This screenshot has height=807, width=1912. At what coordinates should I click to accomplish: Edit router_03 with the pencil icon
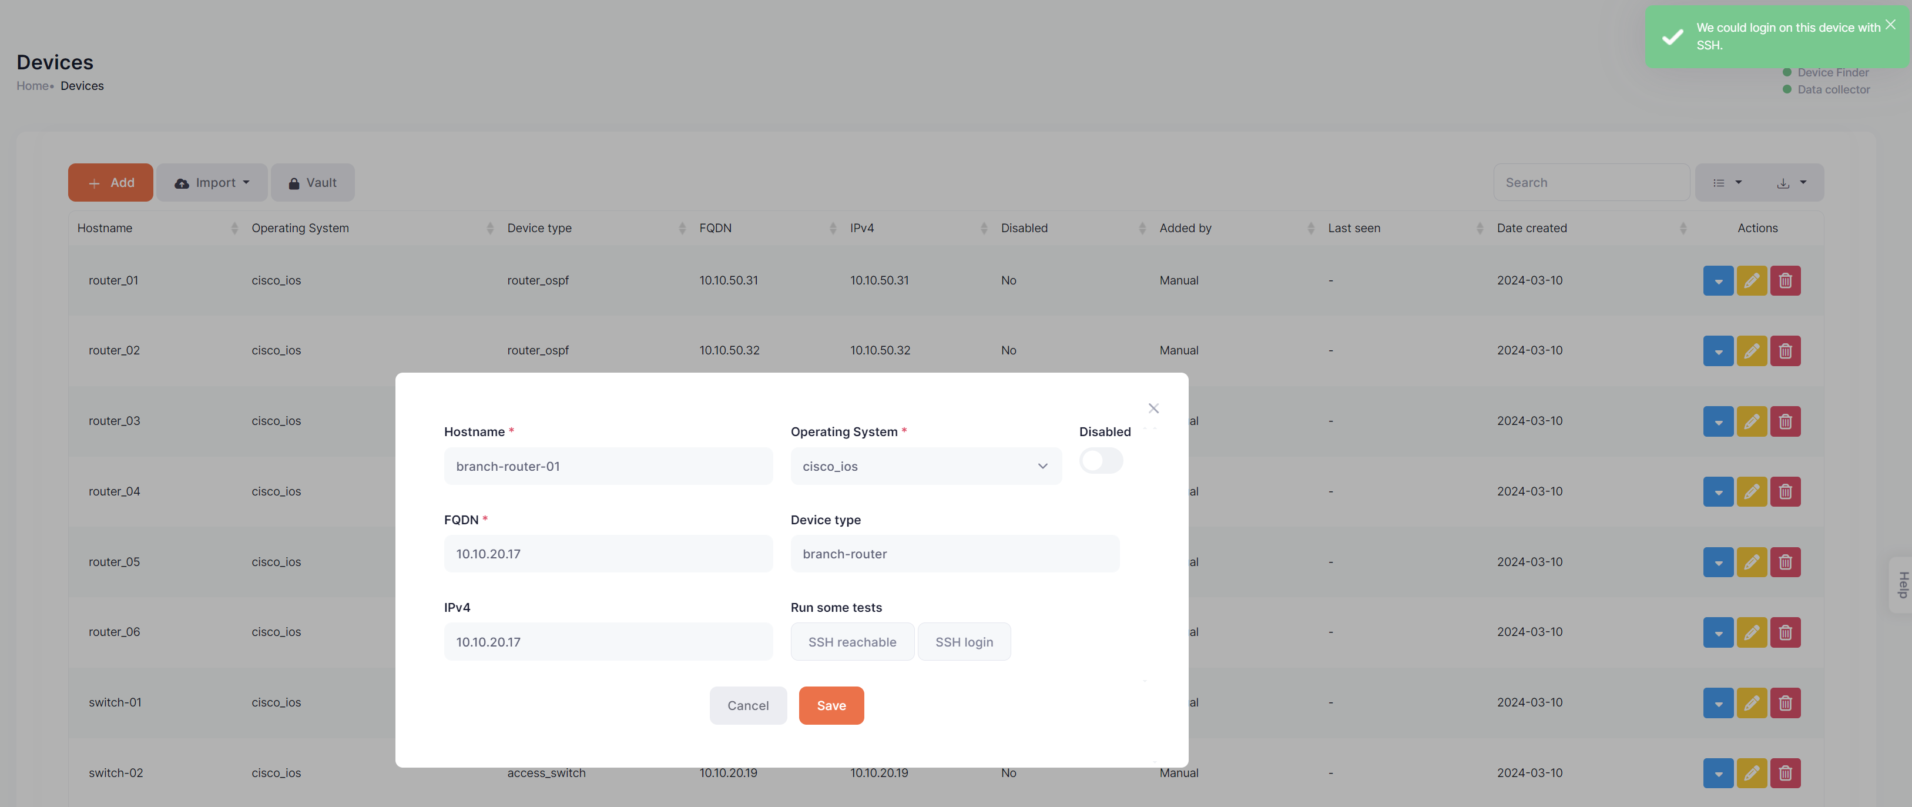click(x=1752, y=421)
